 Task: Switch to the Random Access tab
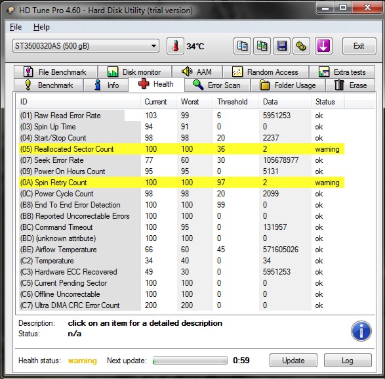(x=266, y=72)
